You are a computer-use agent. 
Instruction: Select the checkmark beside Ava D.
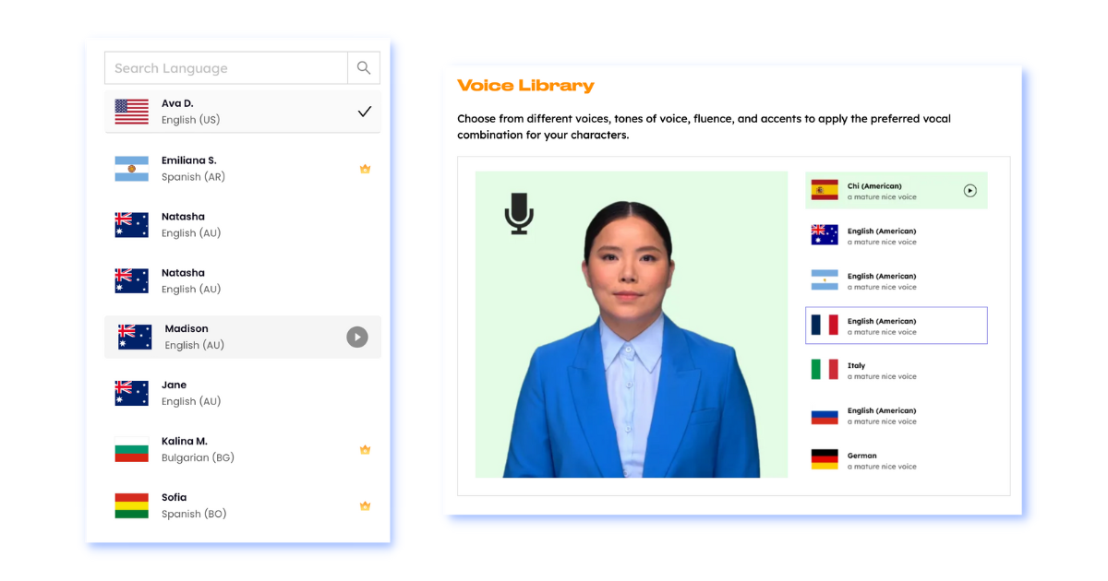(365, 112)
